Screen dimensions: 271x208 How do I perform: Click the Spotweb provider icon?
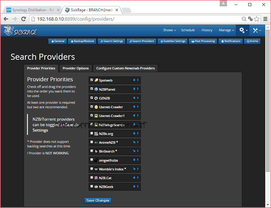(x=96, y=80)
